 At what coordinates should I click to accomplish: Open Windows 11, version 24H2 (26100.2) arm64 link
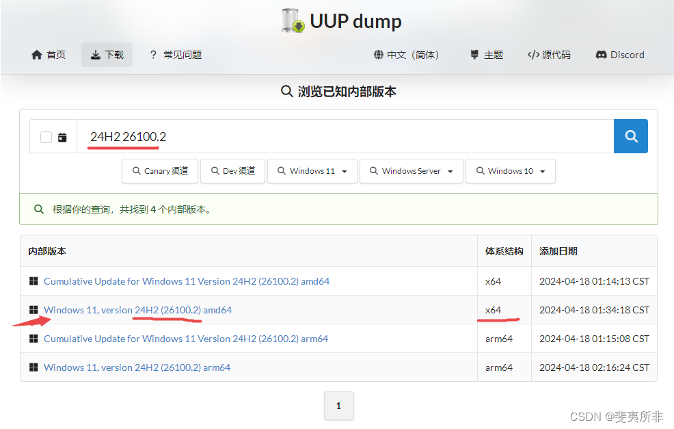click(x=137, y=367)
